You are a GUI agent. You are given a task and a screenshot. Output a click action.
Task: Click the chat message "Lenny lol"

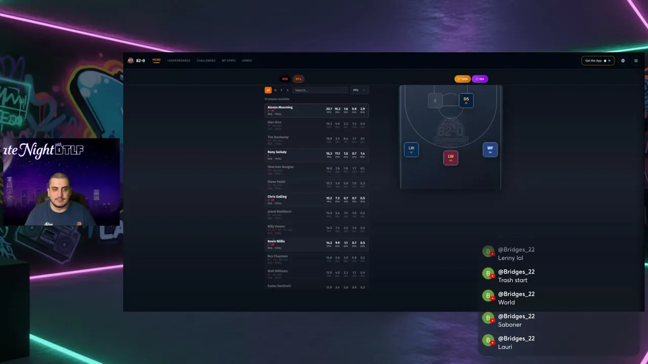(x=510, y=258)
